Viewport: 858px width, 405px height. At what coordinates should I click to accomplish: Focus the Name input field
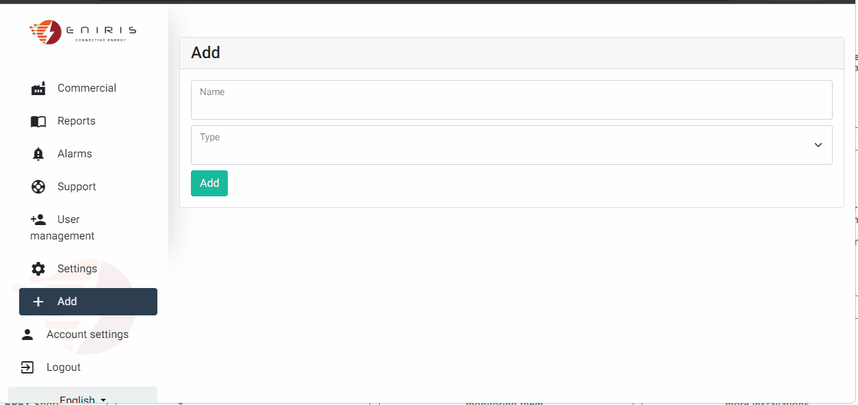click(x=511, y=100)
